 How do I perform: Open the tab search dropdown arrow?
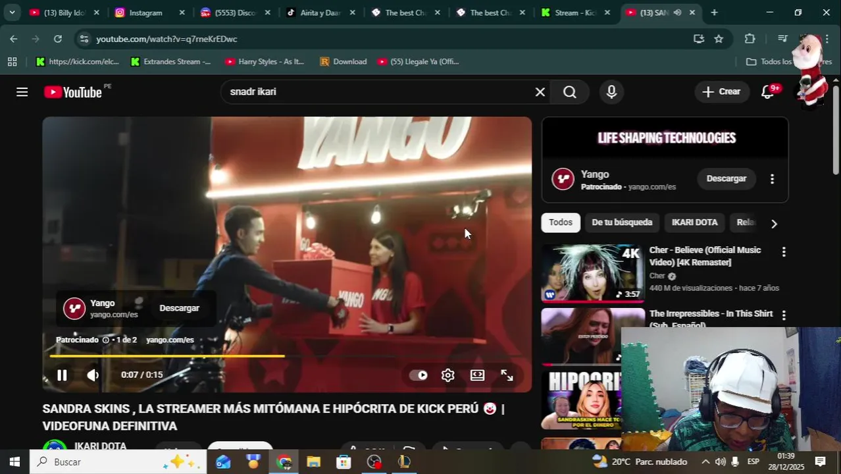point(12,13)
